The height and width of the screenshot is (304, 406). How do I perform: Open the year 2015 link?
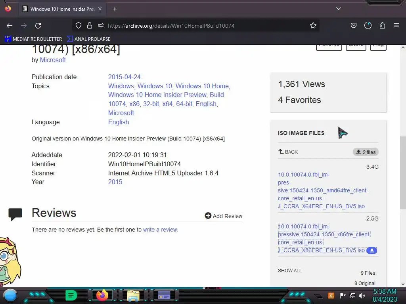coord(115,182)
